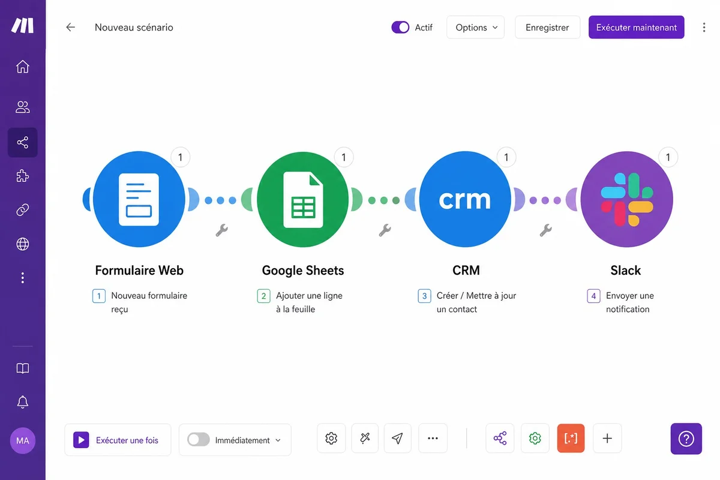Open the notifications bell
The height and width of the screenshot is (480, 720).
22,401
